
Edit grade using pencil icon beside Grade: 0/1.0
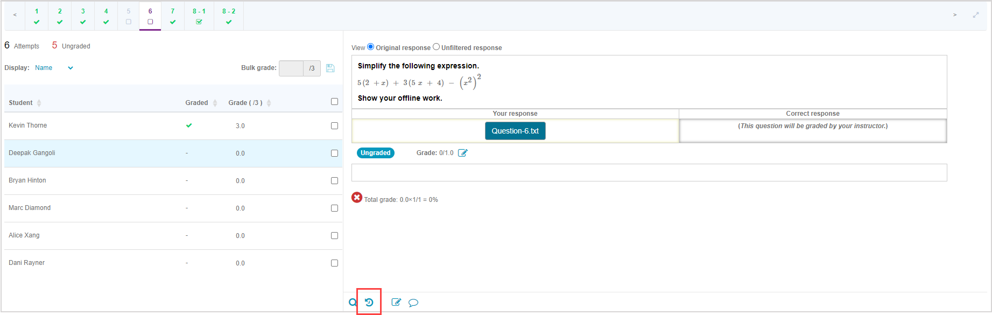pos(462,153)
